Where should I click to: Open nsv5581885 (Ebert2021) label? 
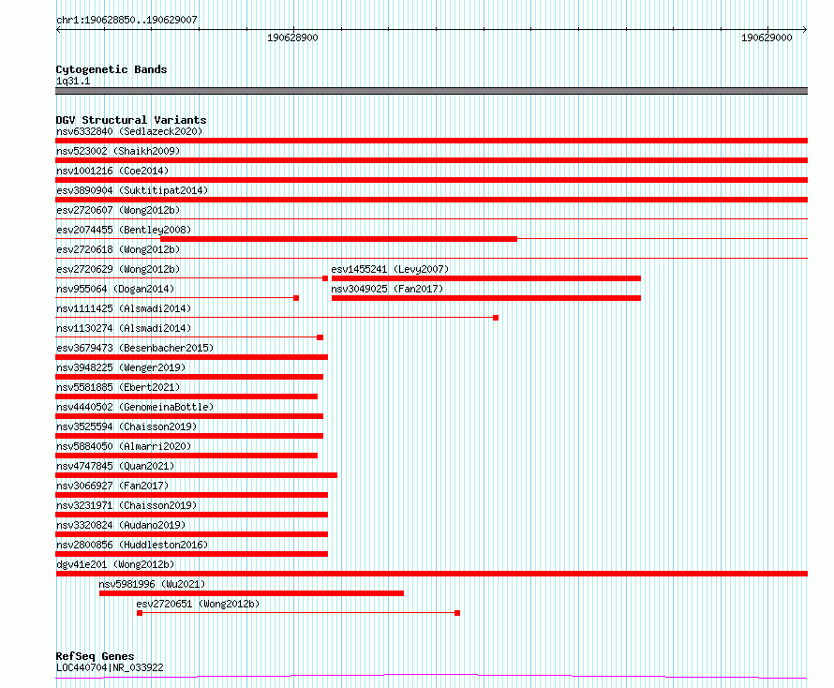coord(118,387)
